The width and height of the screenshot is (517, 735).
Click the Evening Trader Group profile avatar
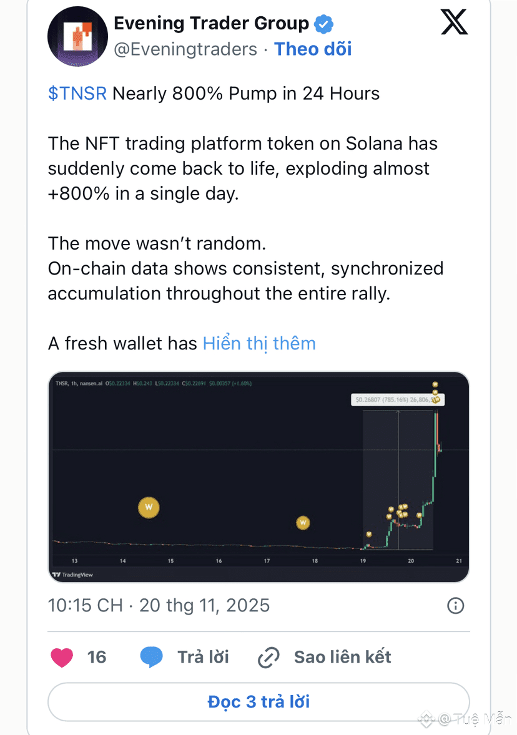pyautogui.click(x=77, y=37)
